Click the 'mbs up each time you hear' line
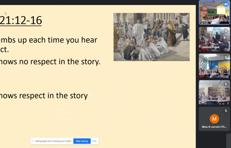 49,40
